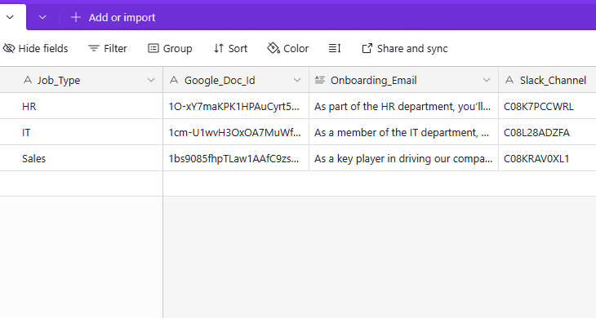The height and width of the screenshot is (318, 596).
Task: Click the Group list icon
Action: click(153, 49)
